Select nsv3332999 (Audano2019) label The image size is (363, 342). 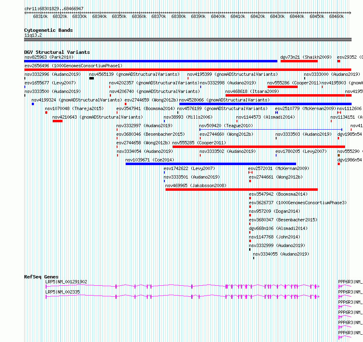point(277,245)
